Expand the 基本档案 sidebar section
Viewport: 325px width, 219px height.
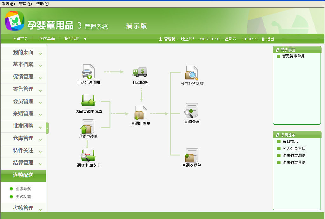pos(23,64)
